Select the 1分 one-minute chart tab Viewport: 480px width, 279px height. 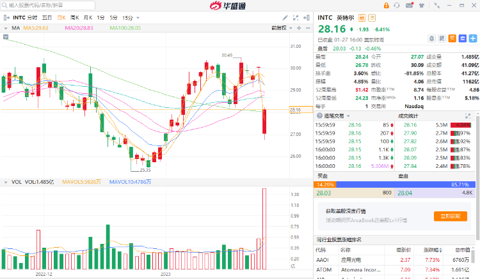pos(100,18)
